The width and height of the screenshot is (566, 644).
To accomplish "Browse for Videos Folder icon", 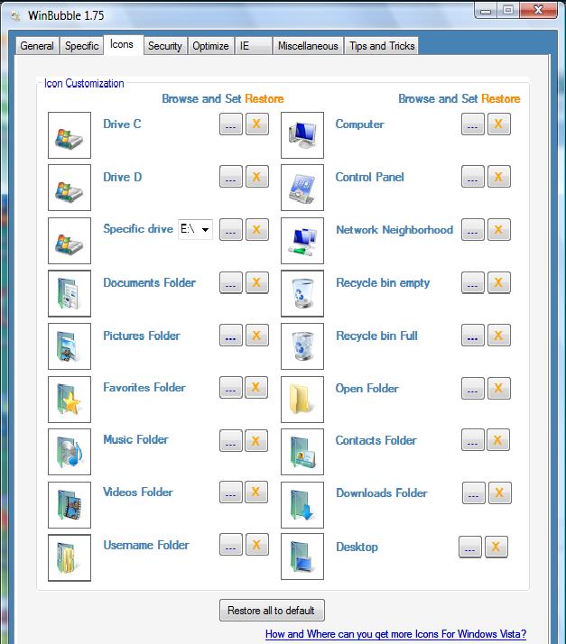I will point(230,492).
